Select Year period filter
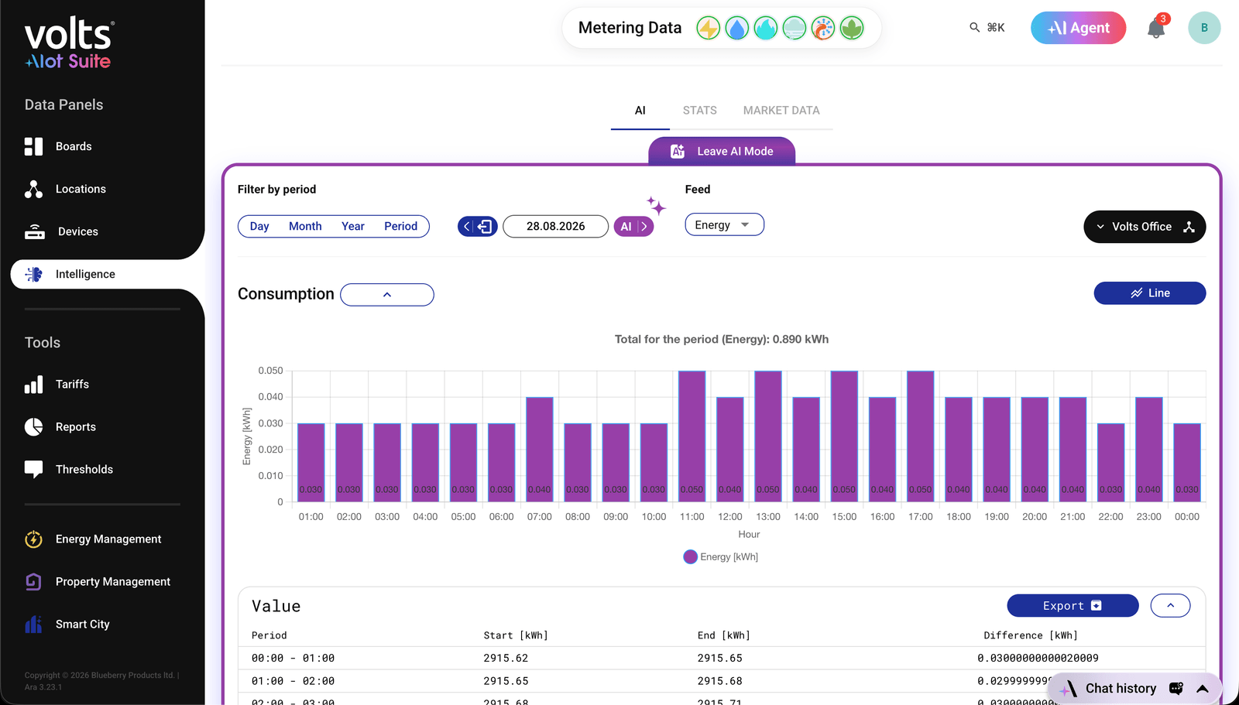Viewport: 1239px width, 705px height. pos(353,226)
